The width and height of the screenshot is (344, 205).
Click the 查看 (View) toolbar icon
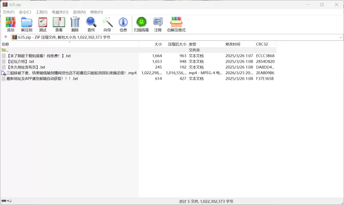(59, 24)
